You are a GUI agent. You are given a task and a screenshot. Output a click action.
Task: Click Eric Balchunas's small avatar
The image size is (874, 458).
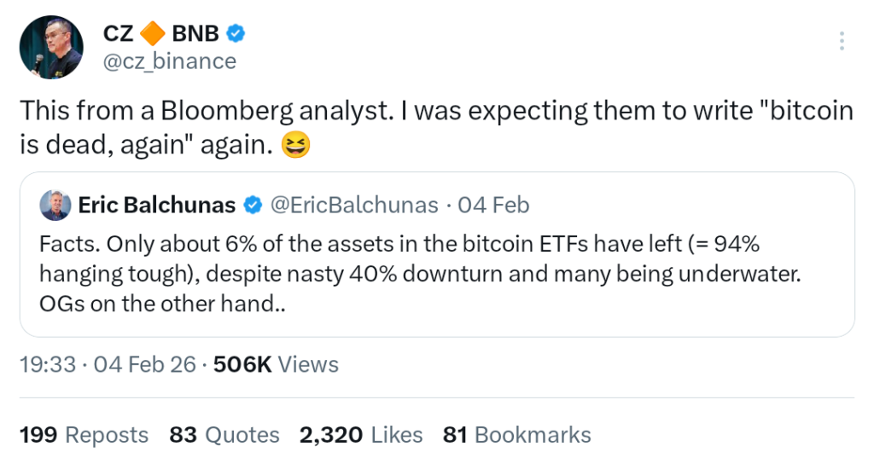coord(54,205)
